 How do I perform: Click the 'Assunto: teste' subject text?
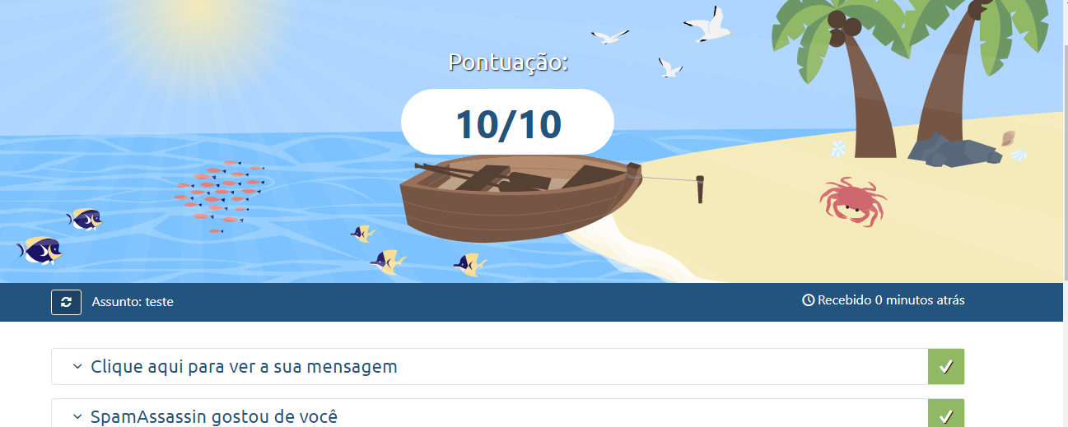[x=133, y=302]
